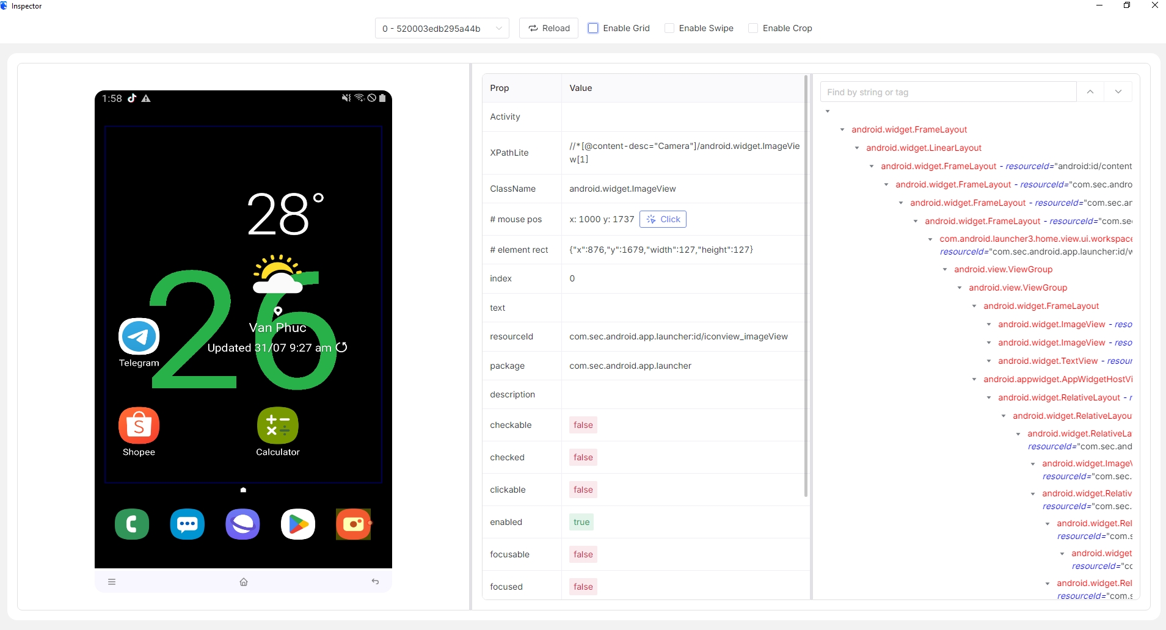Click the focused false value badge
This screenshot has height=630, width=1166.
click(583, 587)
